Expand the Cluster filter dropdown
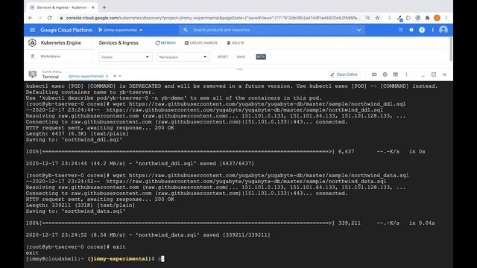 125,57
